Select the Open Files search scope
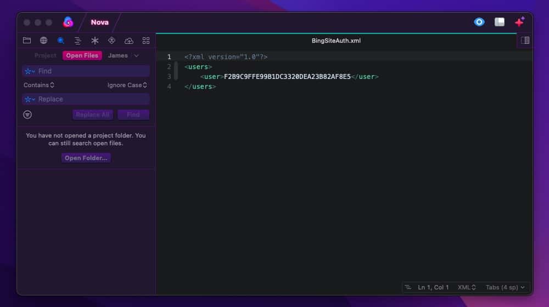 pyautogui.click(x=82, y=55)
